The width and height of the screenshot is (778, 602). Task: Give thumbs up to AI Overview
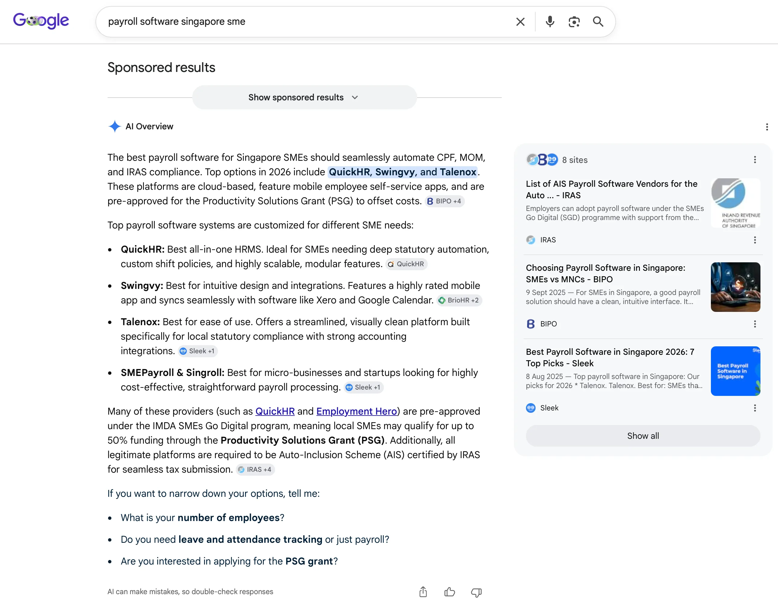click(449, 592)
